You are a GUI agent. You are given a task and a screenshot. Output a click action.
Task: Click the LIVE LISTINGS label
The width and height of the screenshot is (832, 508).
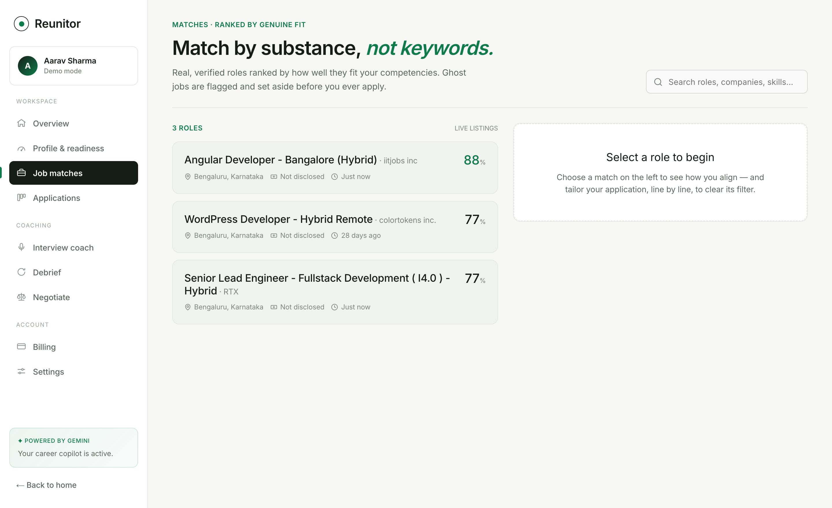point(476,128)
